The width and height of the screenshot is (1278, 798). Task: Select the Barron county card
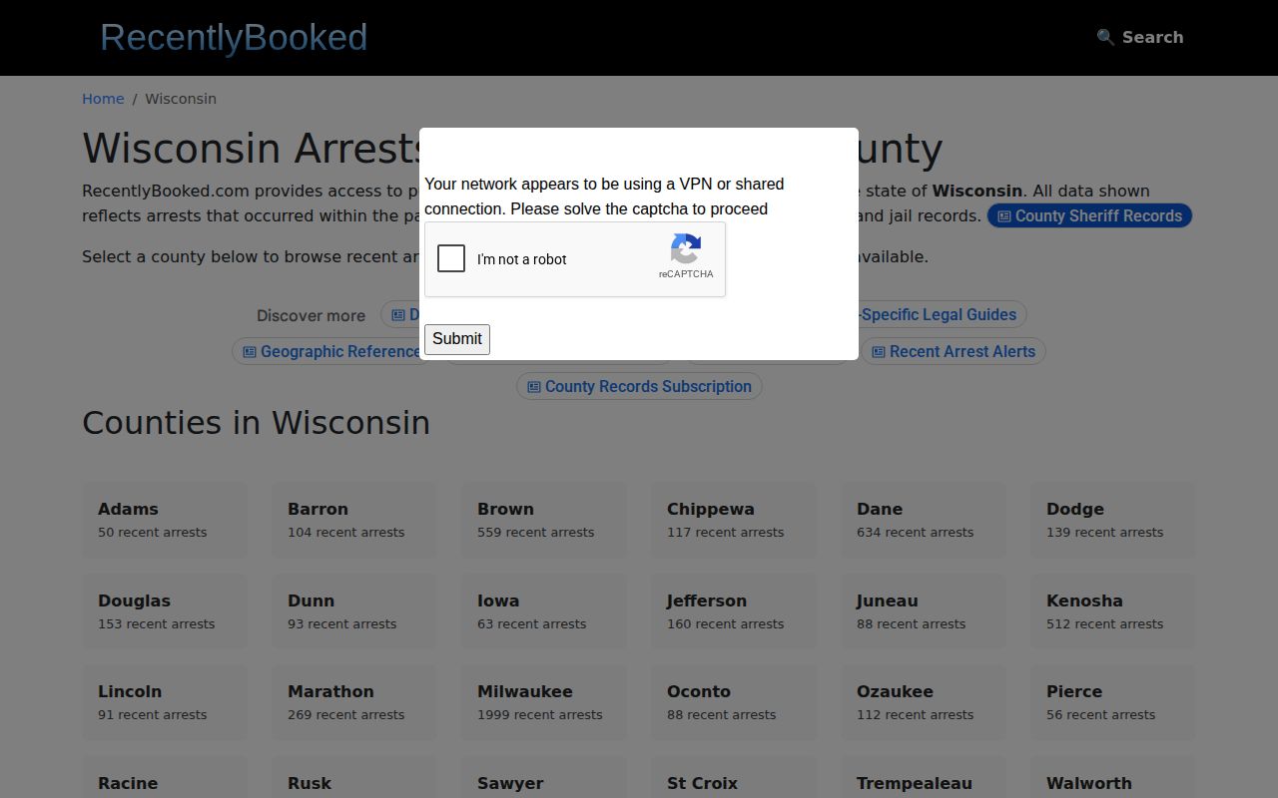pyautogui.click(x=354, y=520)
